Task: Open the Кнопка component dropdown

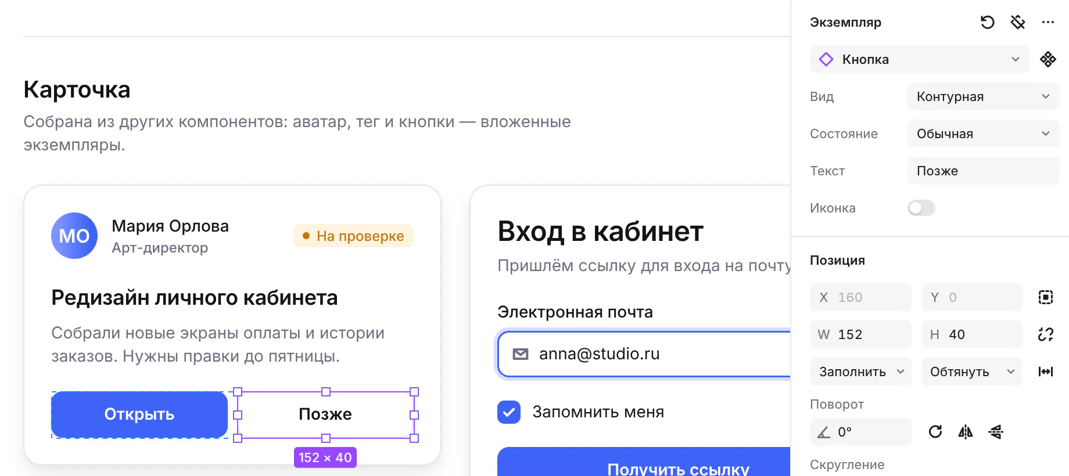Action: [x=920, y=59]
